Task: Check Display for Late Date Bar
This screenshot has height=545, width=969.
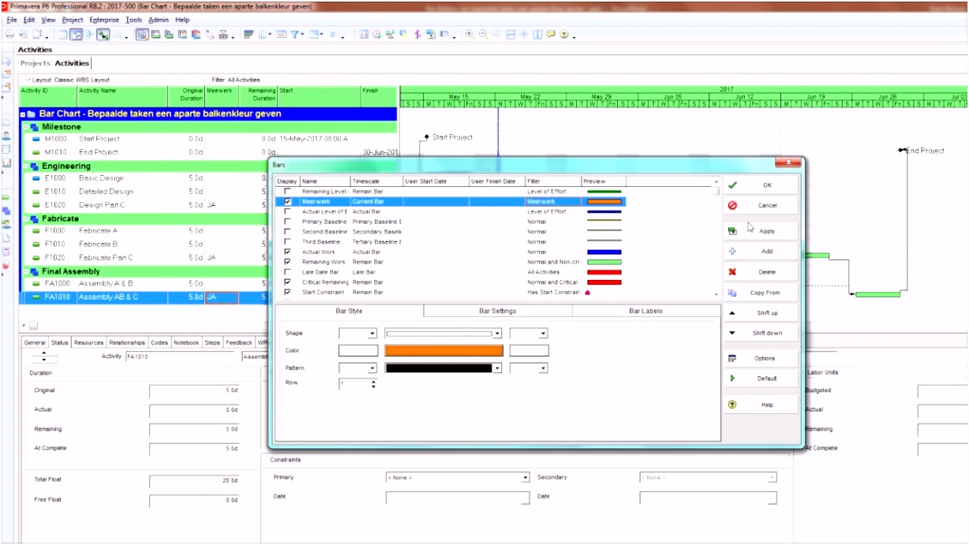Action: tap(287, 272)
